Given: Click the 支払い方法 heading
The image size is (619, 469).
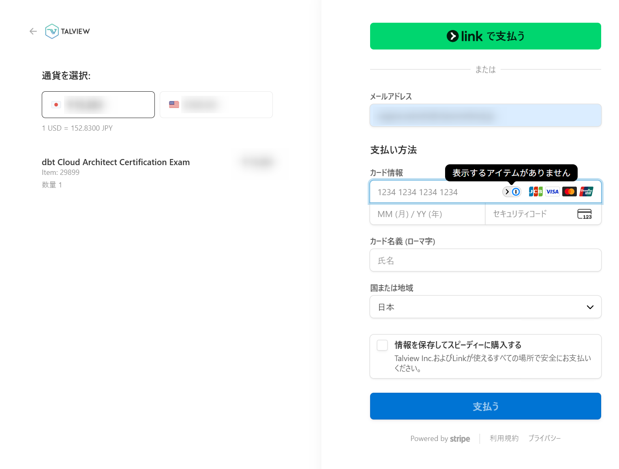Looking at the screenshot, I should click(x=393, y=150).
